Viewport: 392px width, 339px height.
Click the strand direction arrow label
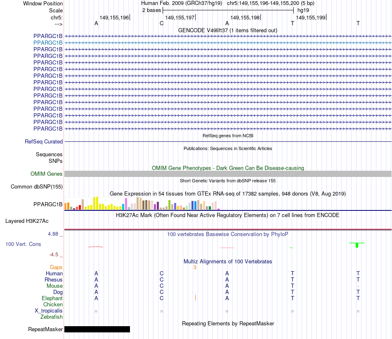[x=58, y=24]
